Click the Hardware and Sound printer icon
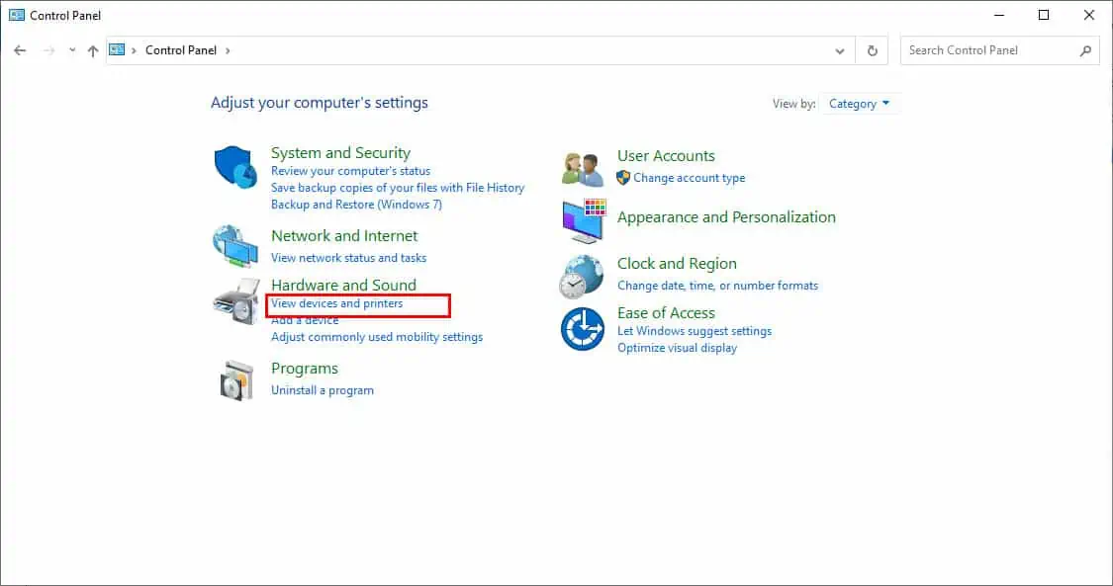This screenshot has height=586, width=1113. pyautogui.click(x=235, y=301)
